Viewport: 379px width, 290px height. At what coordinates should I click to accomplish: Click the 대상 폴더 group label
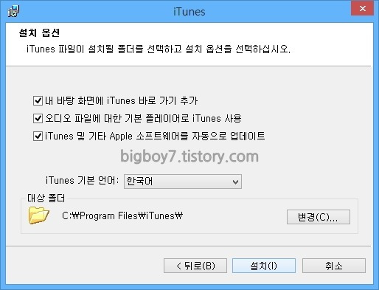pyautogui.click(x=46, y=198)
